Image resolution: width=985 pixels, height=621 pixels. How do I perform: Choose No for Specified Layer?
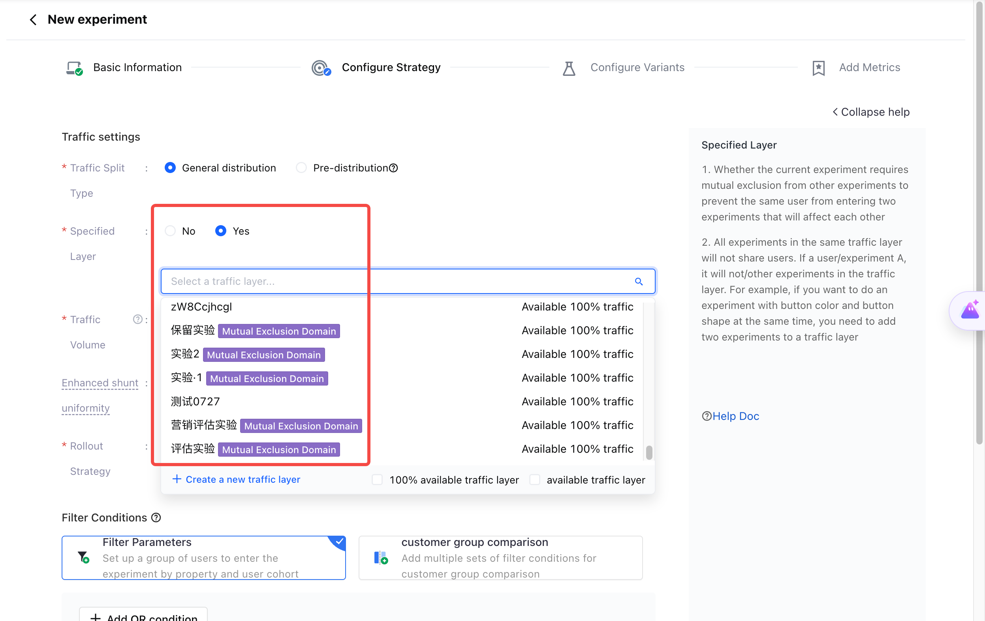[170, 231]
